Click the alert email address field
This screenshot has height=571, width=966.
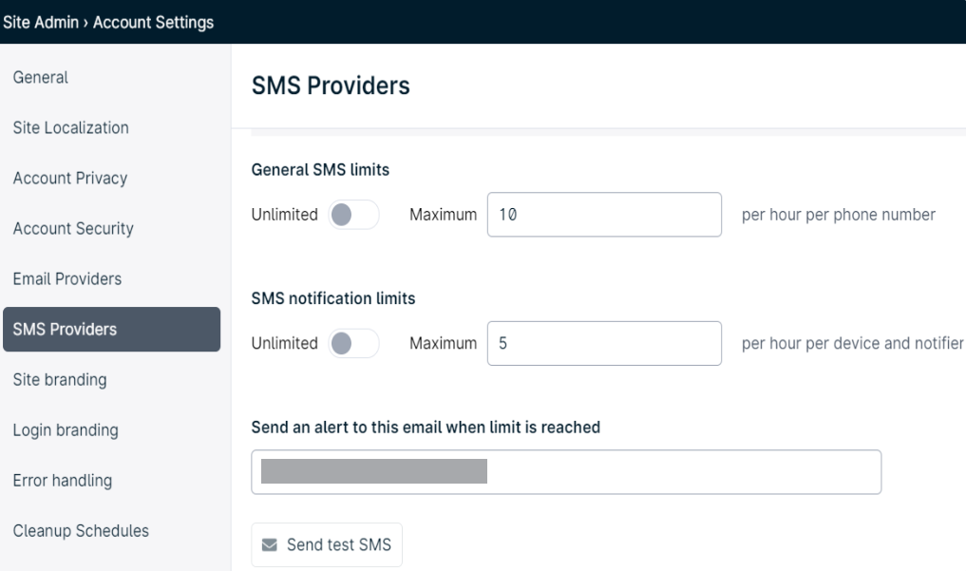(x=566, y=472)
